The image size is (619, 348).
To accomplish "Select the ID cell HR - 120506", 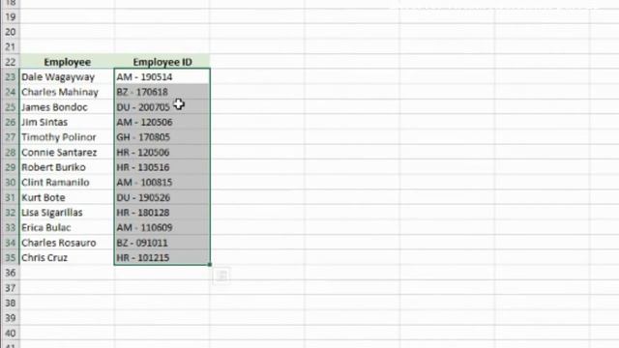I will coord(162,152).
